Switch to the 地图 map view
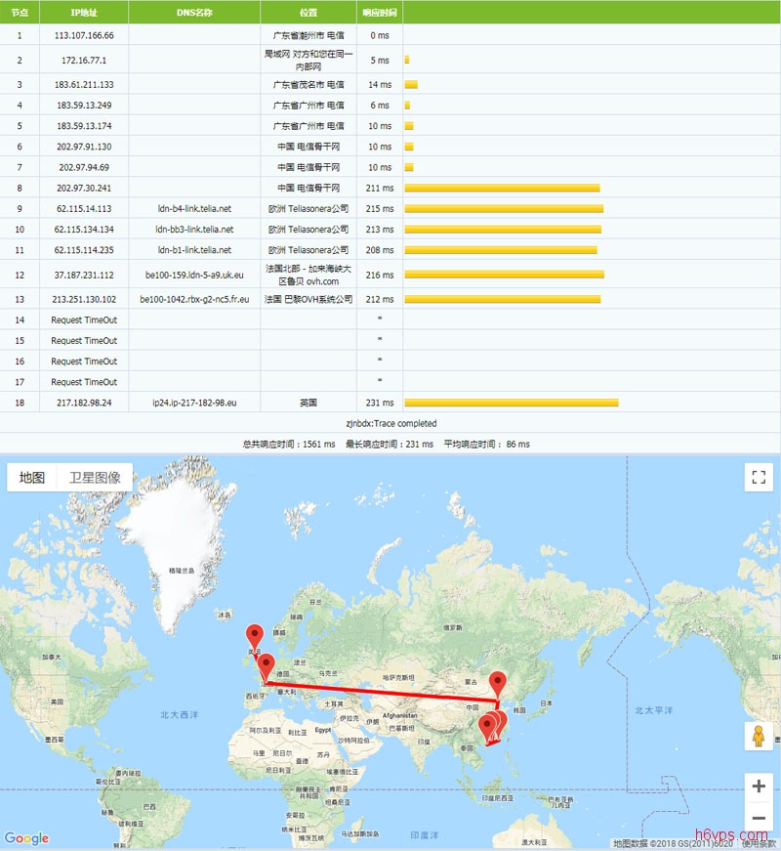The image size is (781, 851). point(32,478)
